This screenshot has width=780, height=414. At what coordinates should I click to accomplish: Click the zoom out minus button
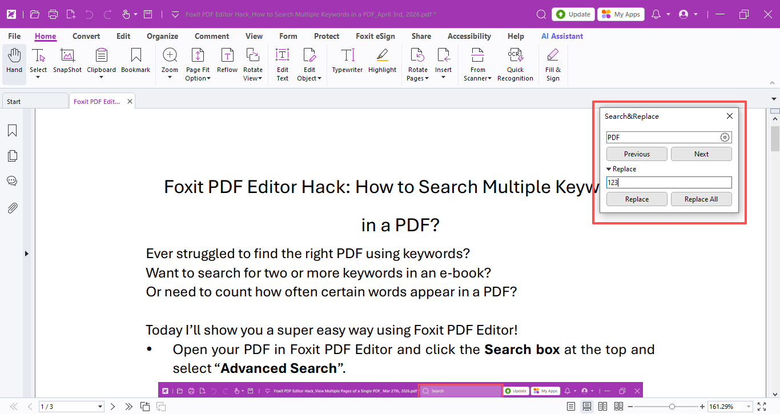click(x=630, y=407)
